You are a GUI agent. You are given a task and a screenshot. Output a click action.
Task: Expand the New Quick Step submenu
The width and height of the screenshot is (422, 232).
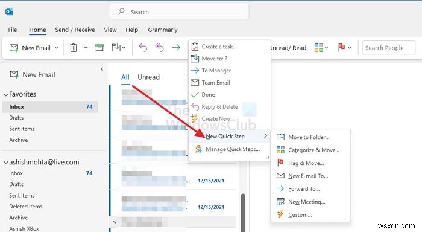click(230, 136)
